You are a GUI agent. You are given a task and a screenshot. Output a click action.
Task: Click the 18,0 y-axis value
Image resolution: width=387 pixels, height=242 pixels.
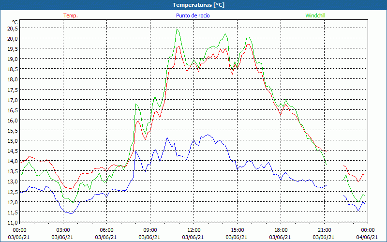click(x=13, y=79)
